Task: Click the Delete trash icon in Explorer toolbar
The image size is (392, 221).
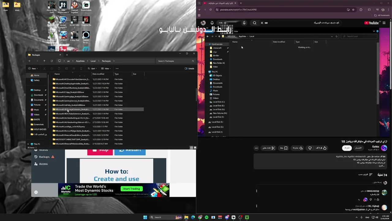Action: click(x=81, y=68)
